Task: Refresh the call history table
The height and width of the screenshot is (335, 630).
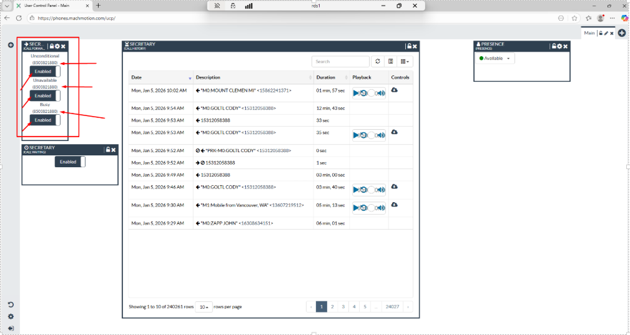Action: [x=377, y=62]
